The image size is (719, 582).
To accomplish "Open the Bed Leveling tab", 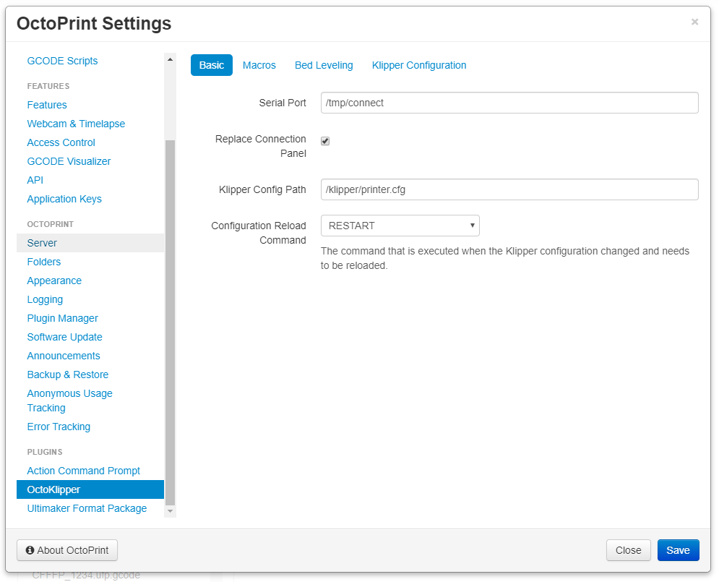I will pos(324,65).
